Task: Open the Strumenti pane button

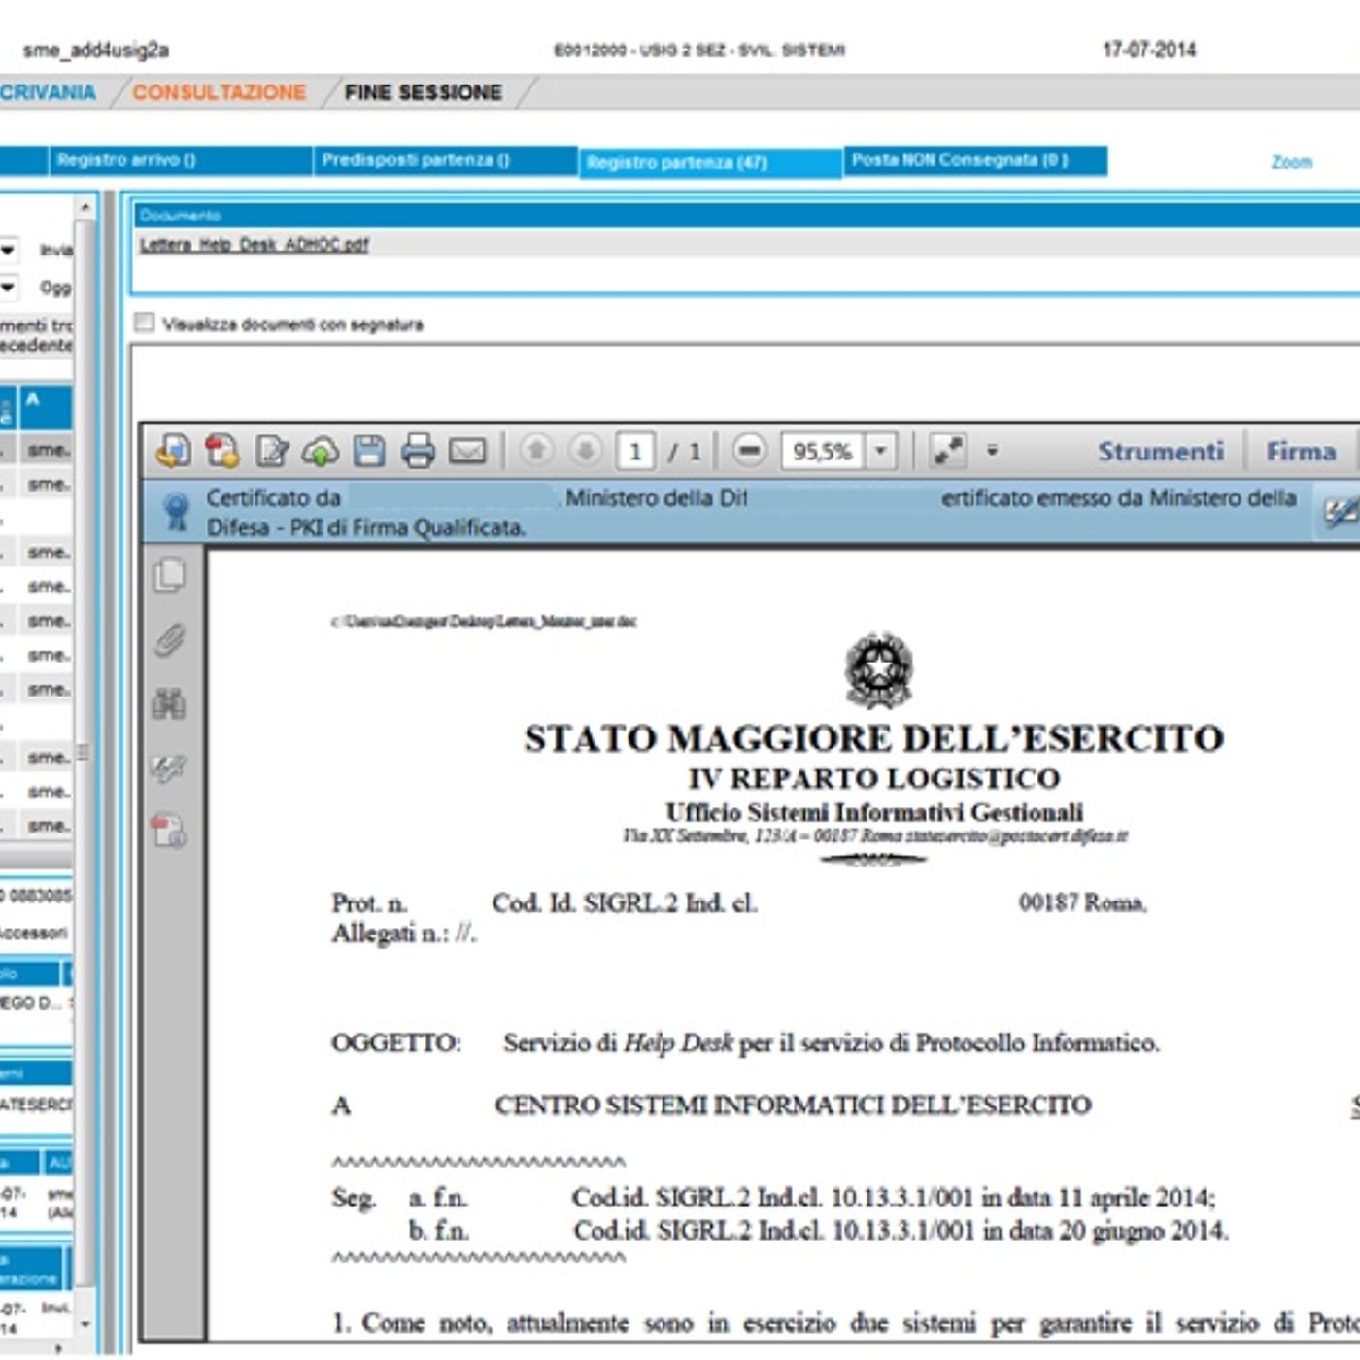Action: (1161, 451)
